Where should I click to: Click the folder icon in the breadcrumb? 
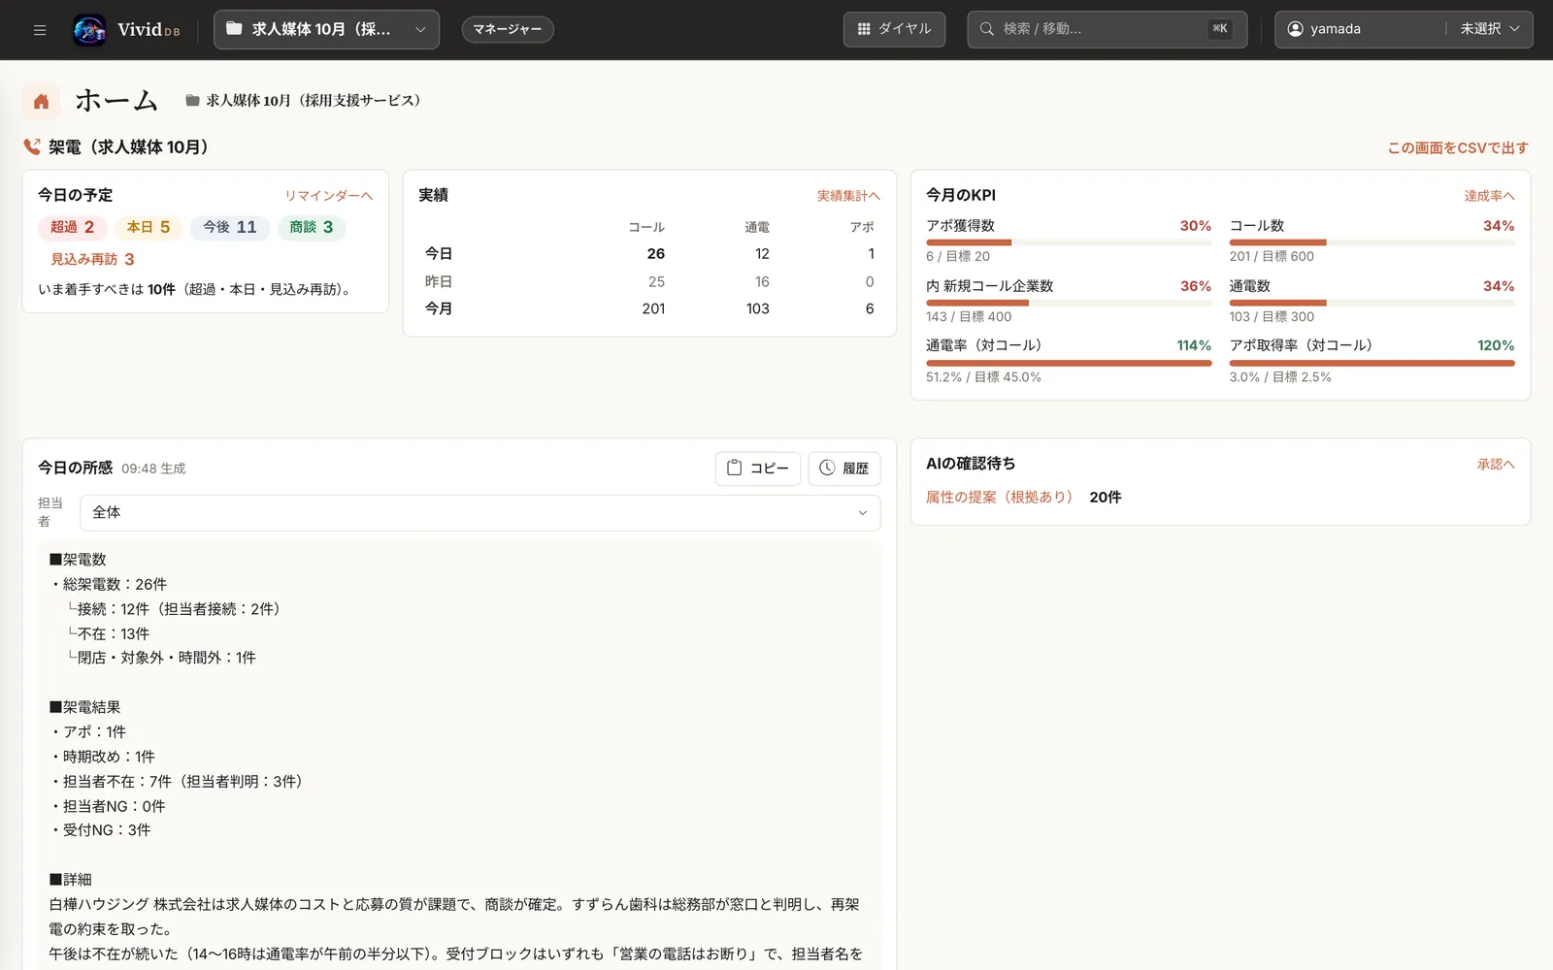coord(192,100)
